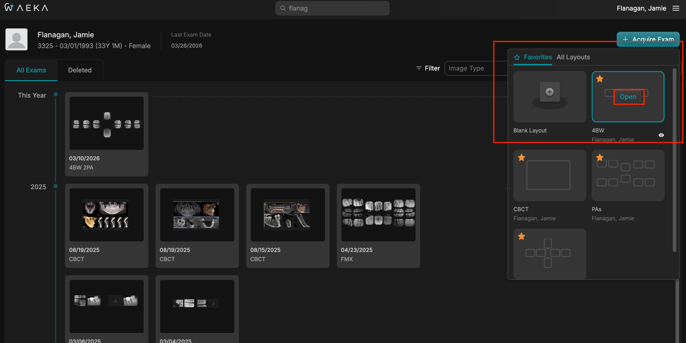Toggle star on the cross-shaped layout
686x343 pixels.
click(522, 236)
